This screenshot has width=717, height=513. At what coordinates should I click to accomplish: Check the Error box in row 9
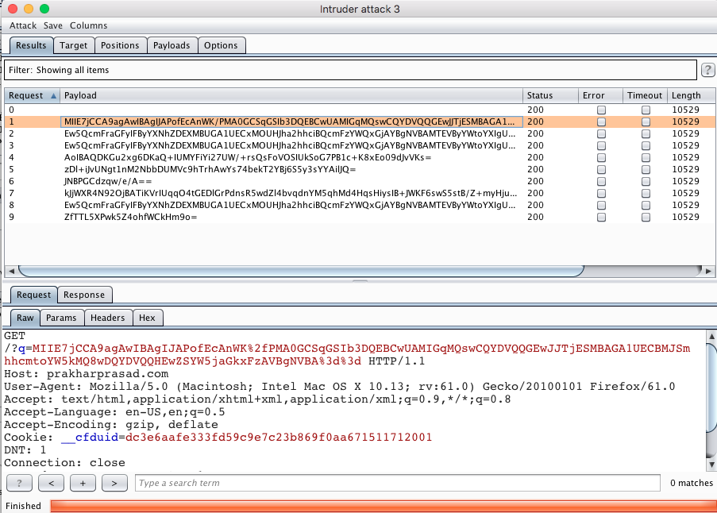pyautogui.click(x=601, y=218)
